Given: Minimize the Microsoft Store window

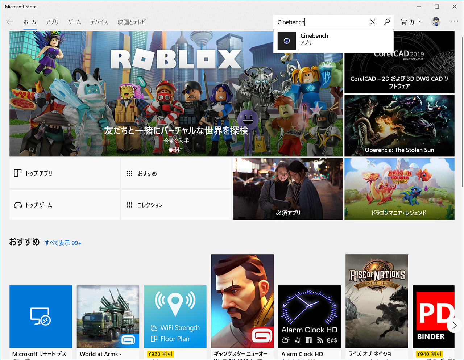Looking at the screenshot, I should (419, 7).
